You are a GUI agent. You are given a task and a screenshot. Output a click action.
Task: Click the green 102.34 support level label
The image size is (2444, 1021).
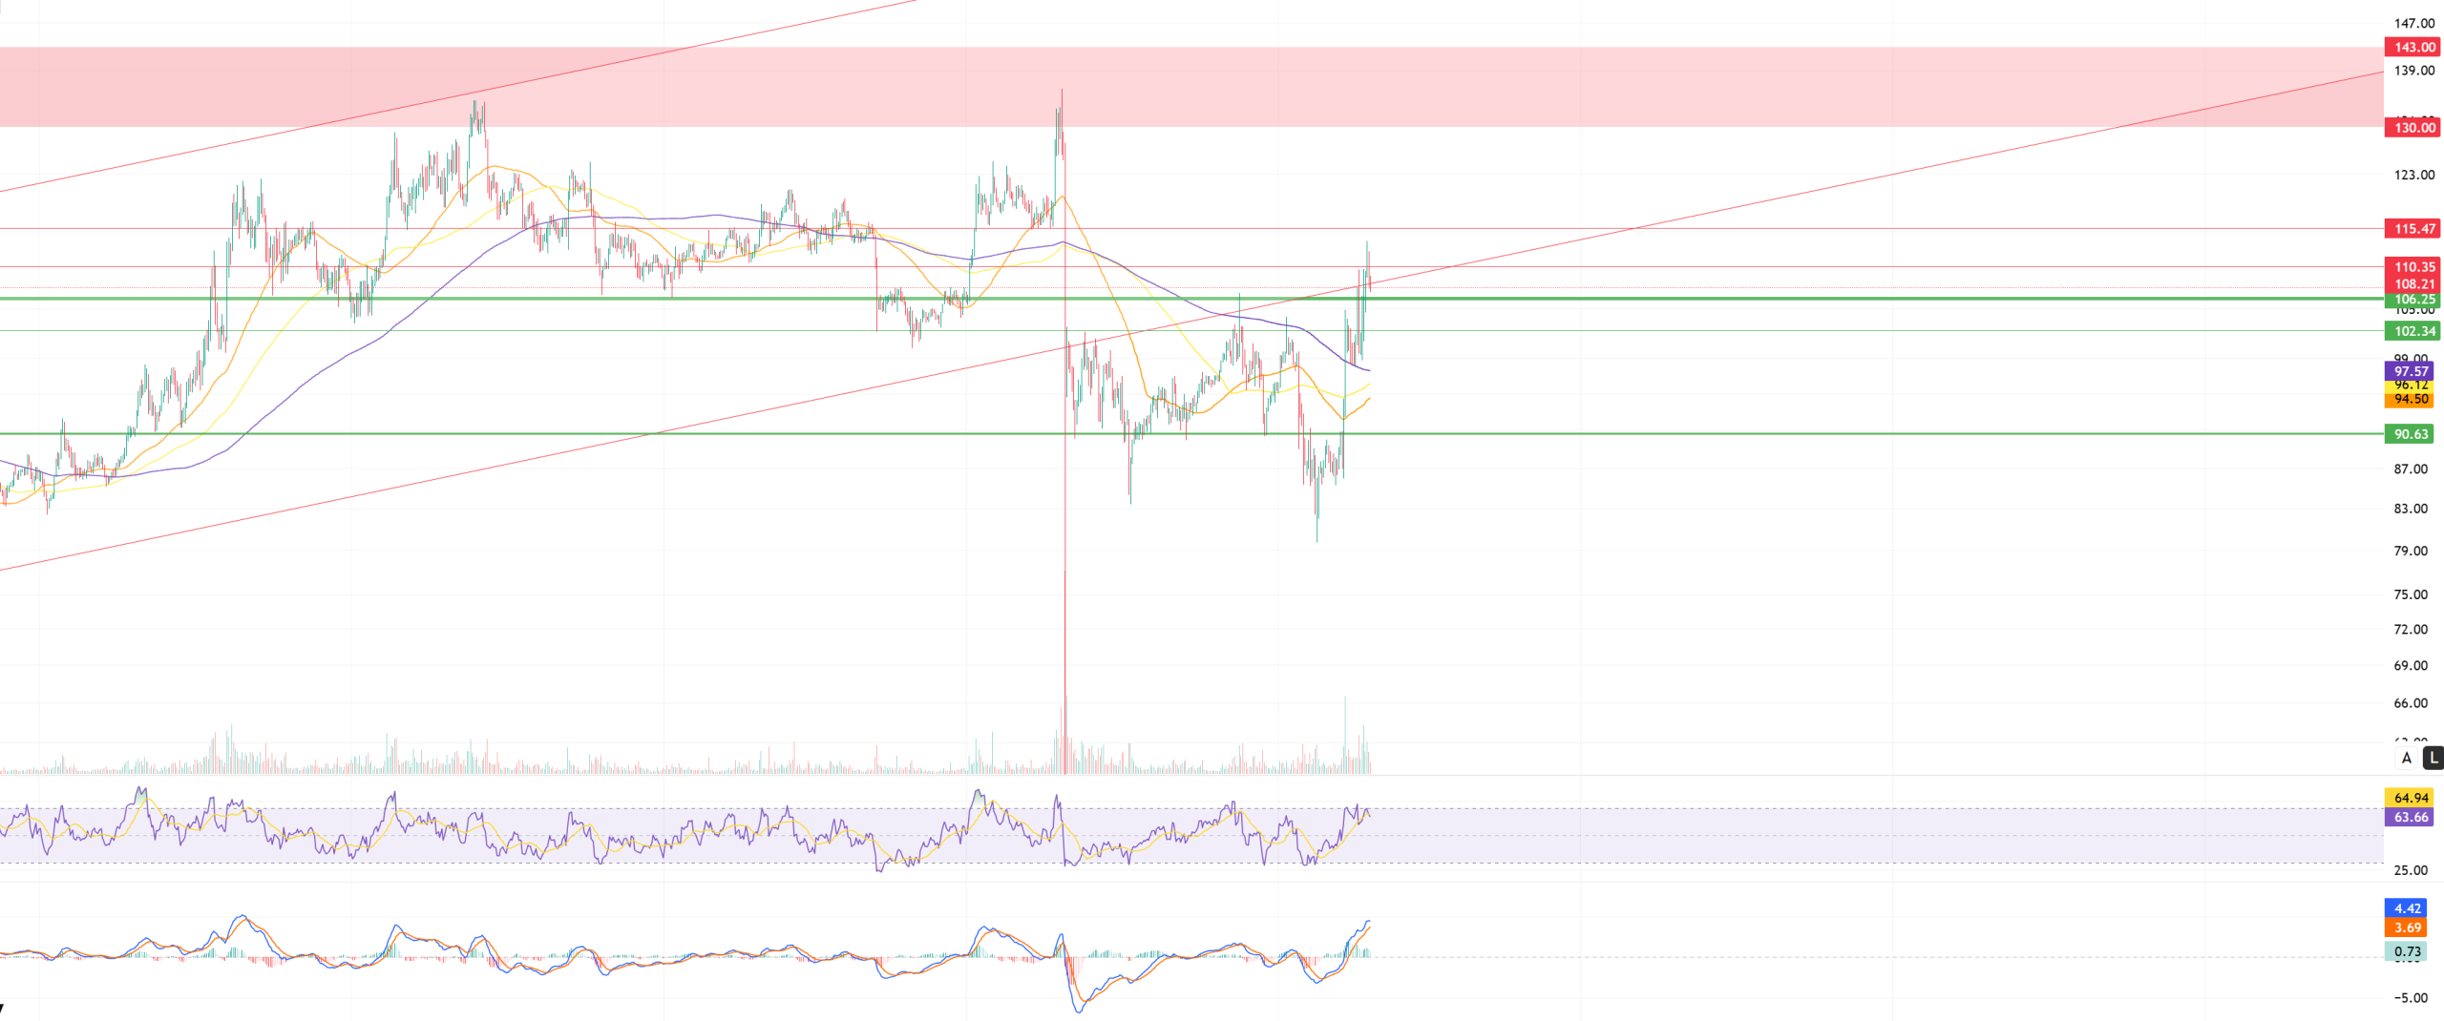coord(2412,331)
